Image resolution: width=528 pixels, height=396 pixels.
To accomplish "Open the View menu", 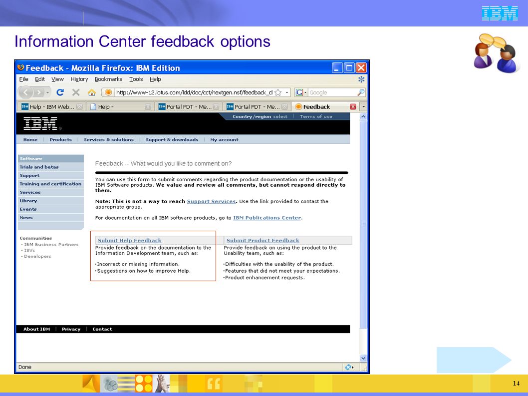I will pos(57,79).
